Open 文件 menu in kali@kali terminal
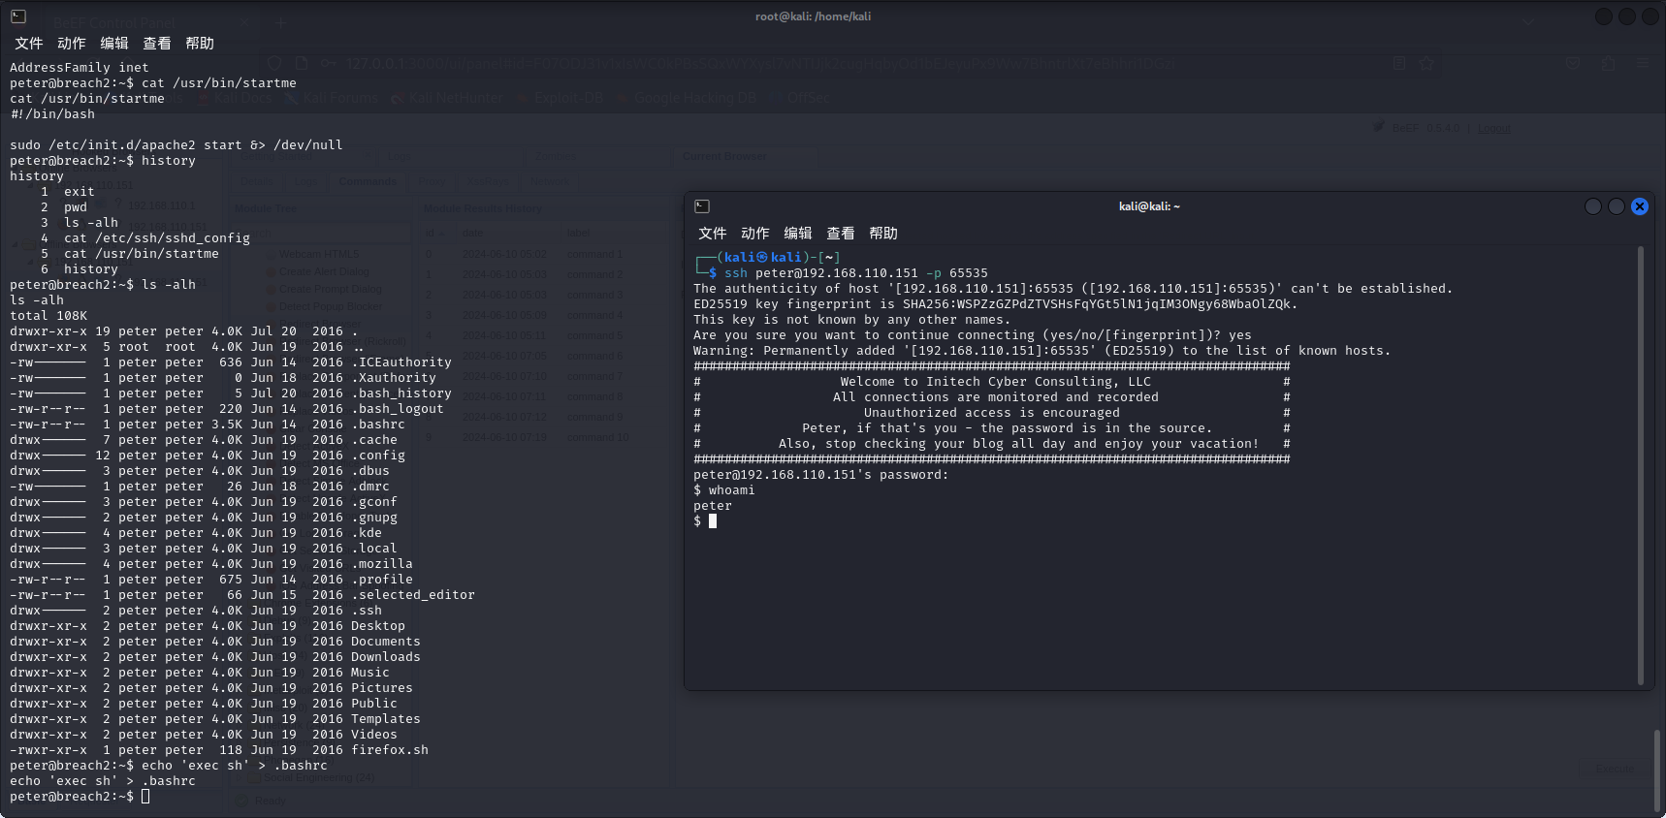Image resolution: width=1666 pixels, height=818 pixels. coord(713,234)
